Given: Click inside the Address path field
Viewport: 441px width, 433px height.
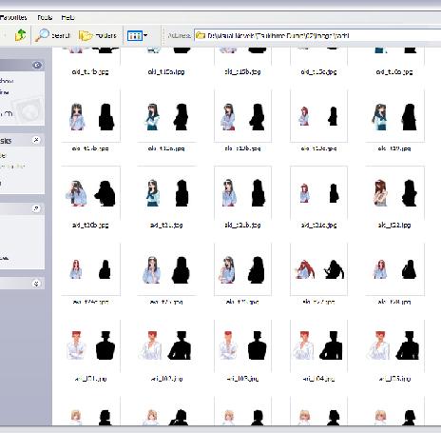Looking at the screenshot, I should click(x=316, y=35).
